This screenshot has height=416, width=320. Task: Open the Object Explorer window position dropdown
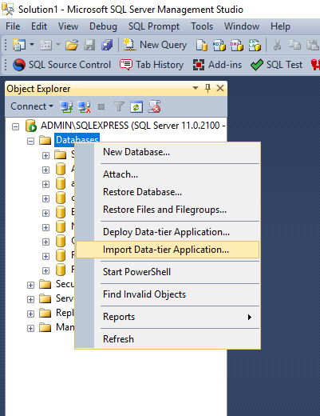196,88
